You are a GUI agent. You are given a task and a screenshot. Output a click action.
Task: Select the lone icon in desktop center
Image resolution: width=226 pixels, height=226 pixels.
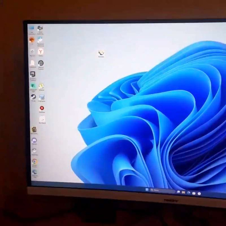click(x=101, y=53)
